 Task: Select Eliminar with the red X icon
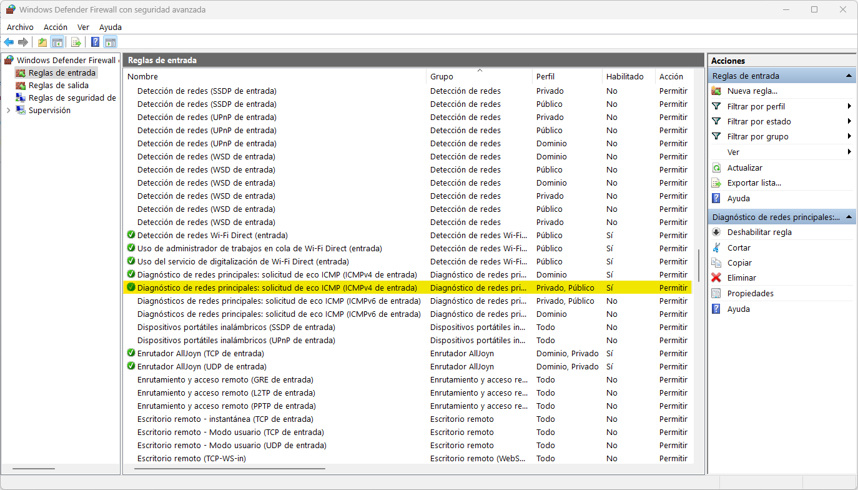(741, 277)
